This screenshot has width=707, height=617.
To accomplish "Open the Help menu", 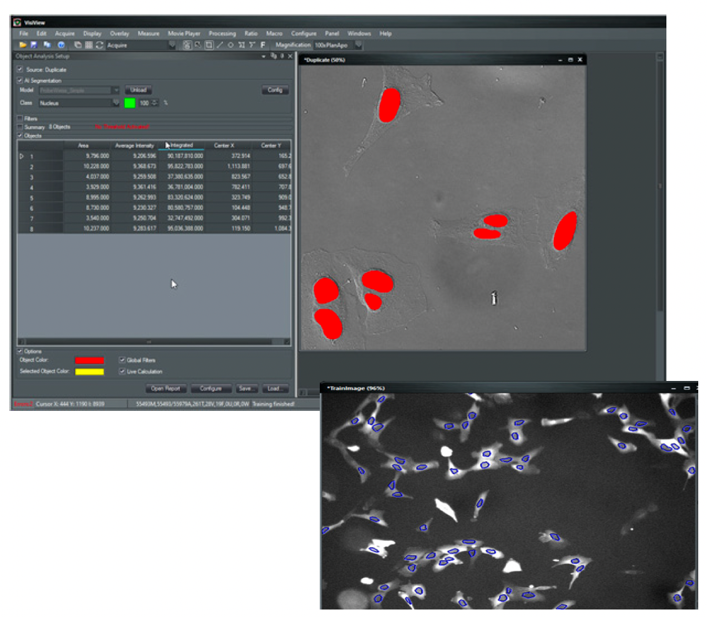I will (385, 34).
